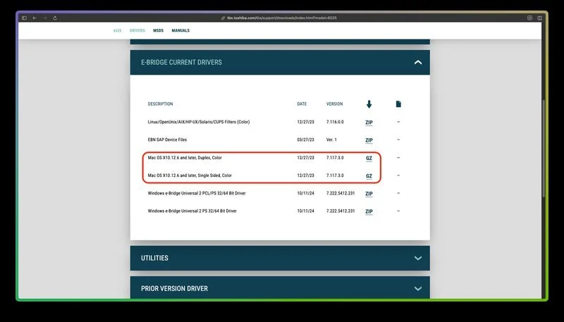Click the VERSION column header

[334, 104]
